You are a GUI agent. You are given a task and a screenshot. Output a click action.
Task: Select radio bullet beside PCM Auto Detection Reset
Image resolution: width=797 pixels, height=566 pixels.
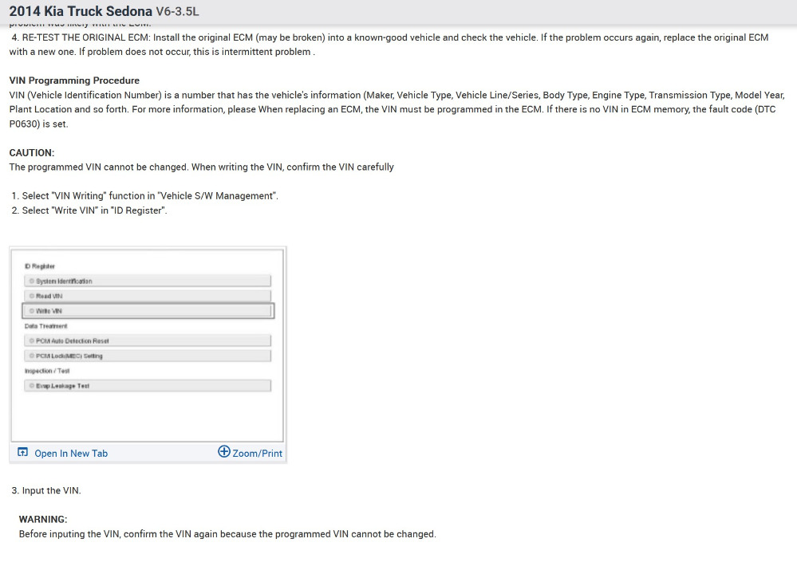(31, 341)
